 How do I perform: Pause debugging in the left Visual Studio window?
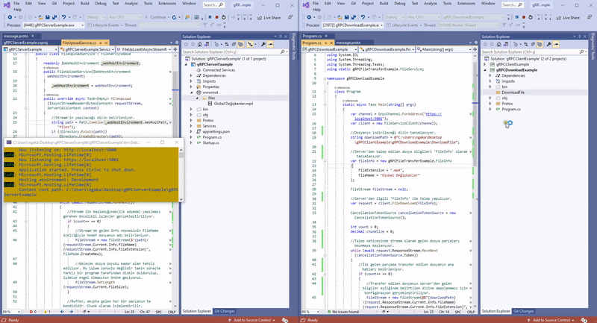click(x=210, y=17)
